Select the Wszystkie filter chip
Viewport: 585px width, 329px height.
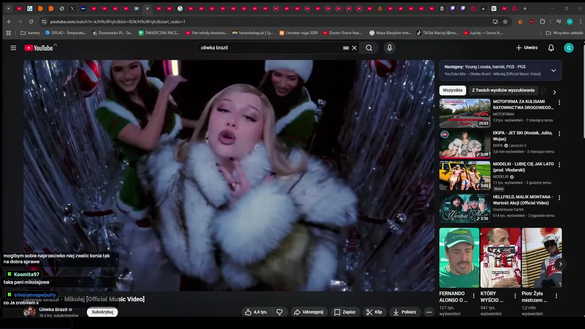[x=452, y=90]
